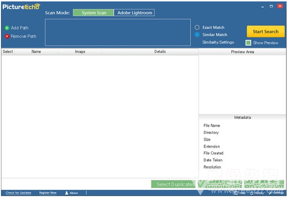Click the Extension metadata label
288x197 pixels.
[211, 147]
